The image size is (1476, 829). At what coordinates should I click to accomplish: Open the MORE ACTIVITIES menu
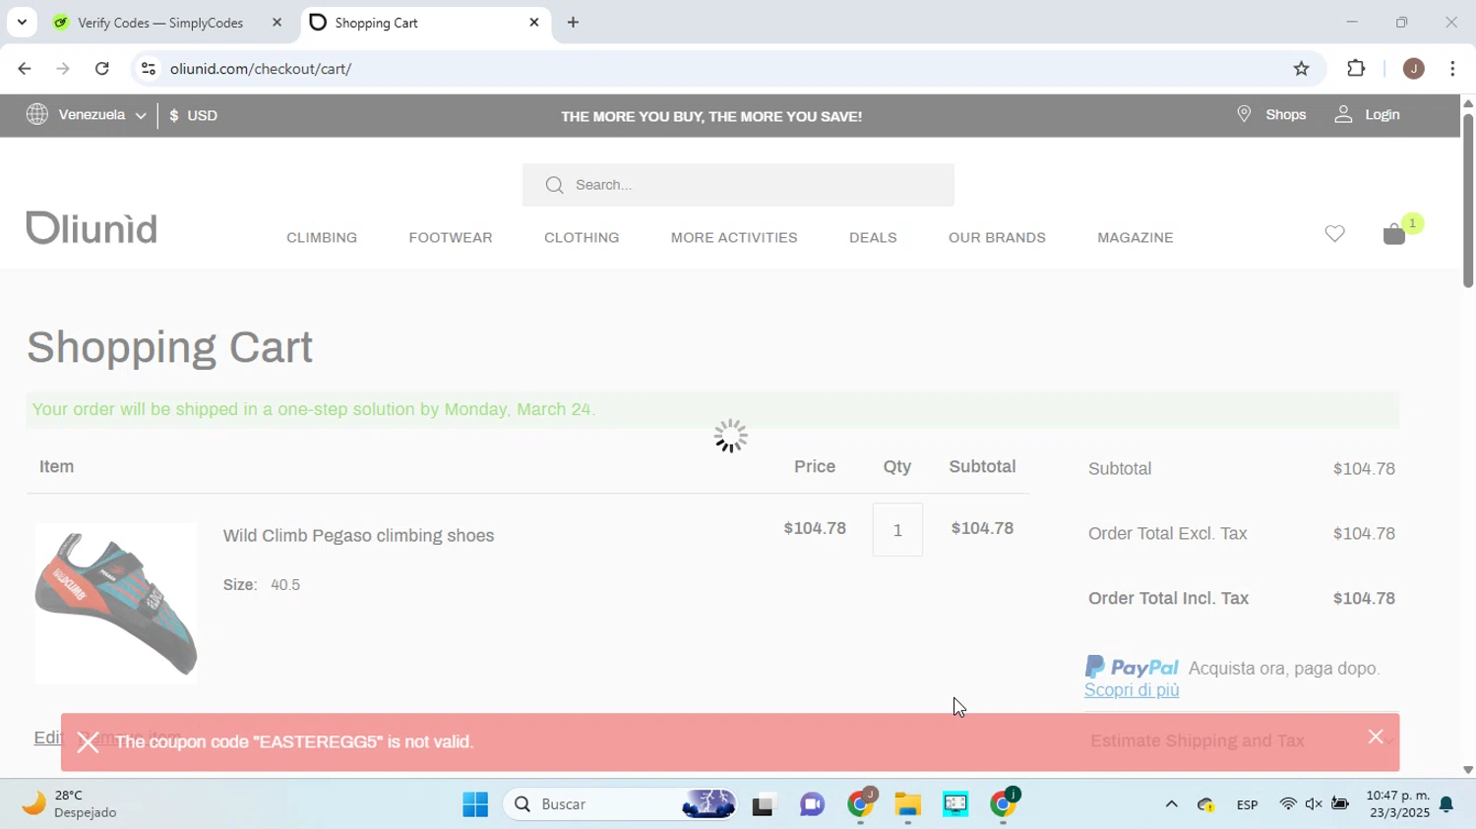pos(734,238)
